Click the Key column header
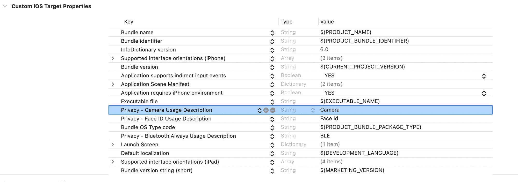The height and width of the screenshot is (182, 518). coord(129,22)
